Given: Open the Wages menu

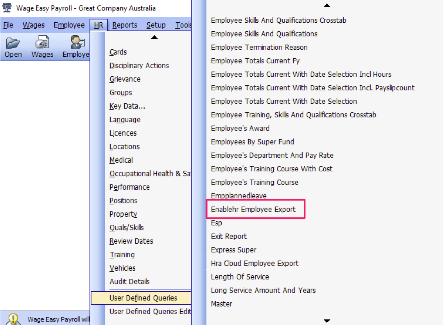Looking at the screenshot, I should [x=34, y=25].
